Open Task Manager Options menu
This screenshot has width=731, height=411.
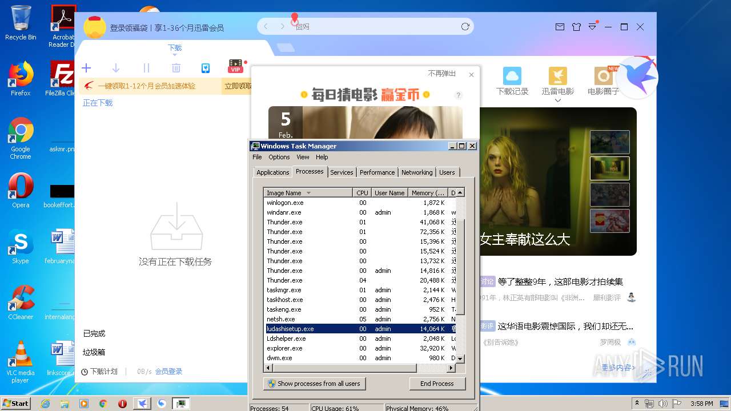279,157
